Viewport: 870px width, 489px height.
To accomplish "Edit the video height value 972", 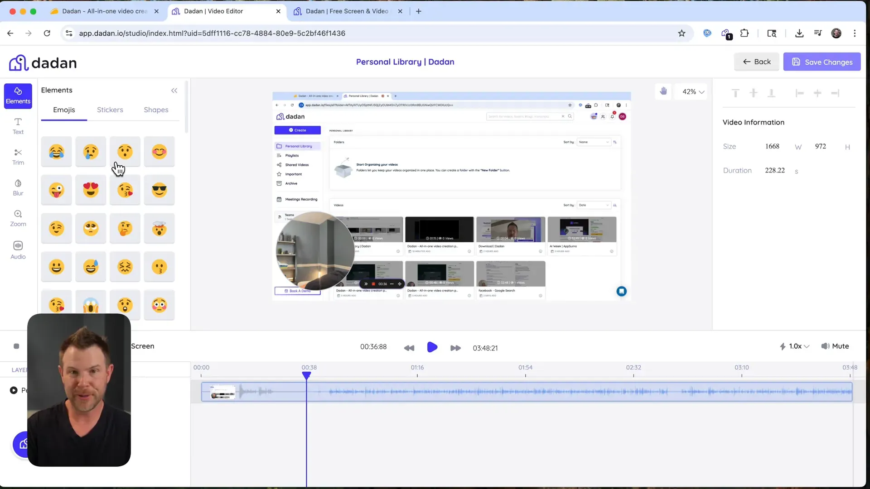I will pyautogui.click(x=820, y=146).
